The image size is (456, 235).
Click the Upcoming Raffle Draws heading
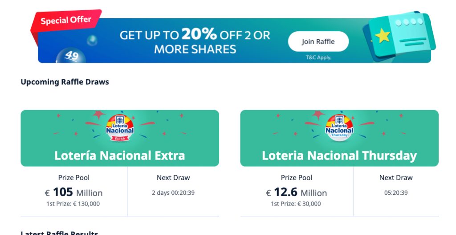(65, 82)
